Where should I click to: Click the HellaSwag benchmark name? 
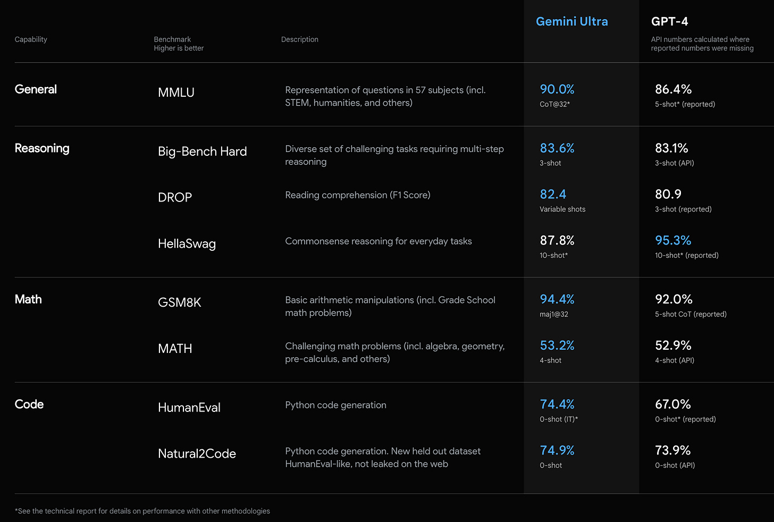click(x=187, y=244)
